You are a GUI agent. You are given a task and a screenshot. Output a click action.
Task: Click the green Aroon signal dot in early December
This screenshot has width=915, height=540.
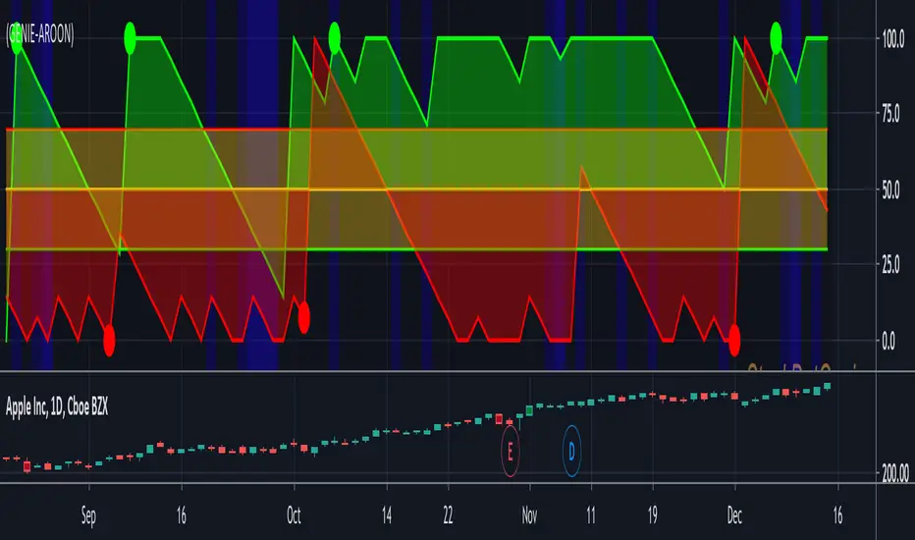(x=777, y=38)
